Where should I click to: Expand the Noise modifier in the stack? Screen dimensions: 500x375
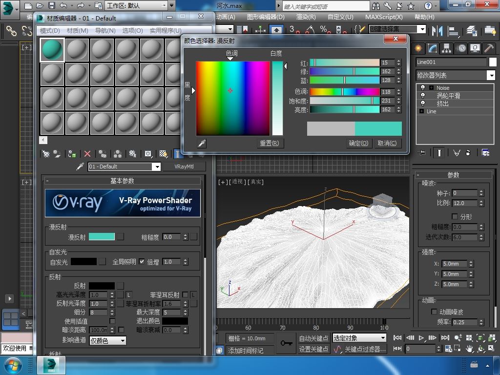pyautogui.click(x=432, y=88)
